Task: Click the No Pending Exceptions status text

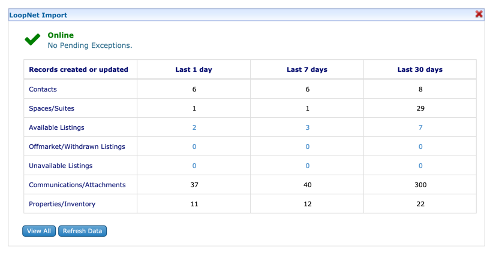Action: pos(90,45)
